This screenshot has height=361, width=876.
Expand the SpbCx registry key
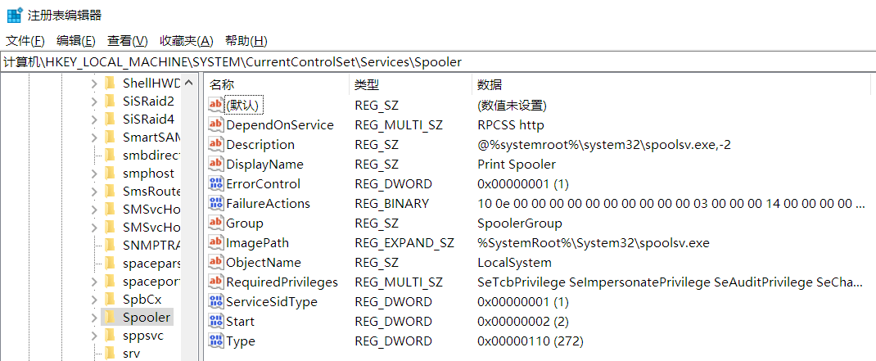point(93,300)
